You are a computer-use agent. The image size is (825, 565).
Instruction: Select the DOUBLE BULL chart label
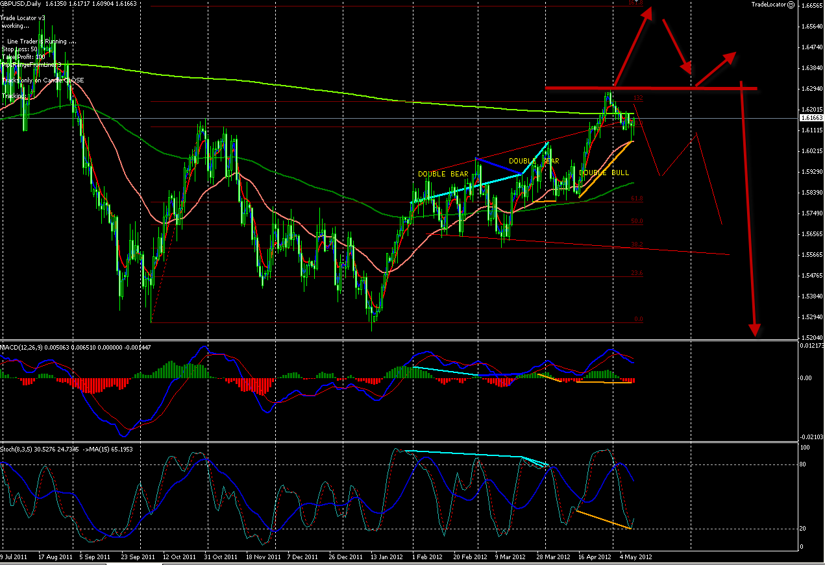point(604,173)
